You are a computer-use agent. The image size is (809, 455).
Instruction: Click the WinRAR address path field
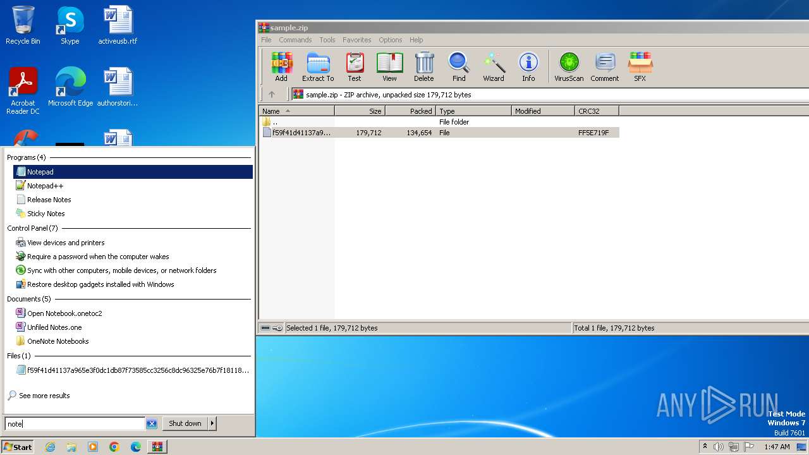click(550, 94)
